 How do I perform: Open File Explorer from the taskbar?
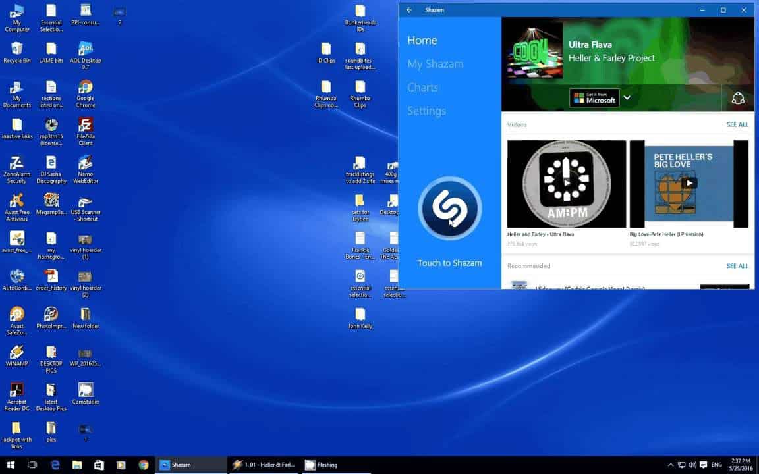point(77,464)
